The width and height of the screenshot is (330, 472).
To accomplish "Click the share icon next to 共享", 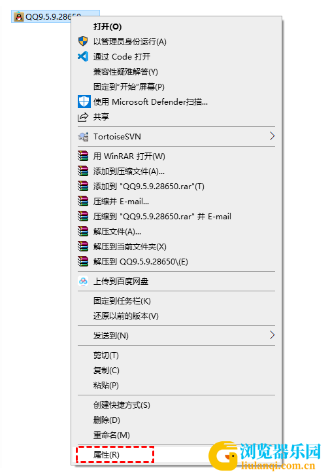I will [x=83, y=117].
